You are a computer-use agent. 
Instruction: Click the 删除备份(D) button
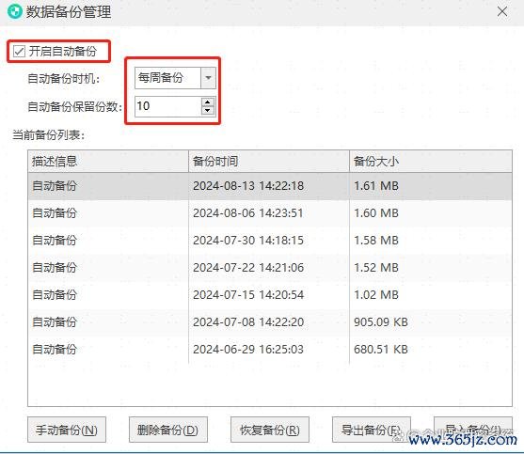[x=168, y=430]
